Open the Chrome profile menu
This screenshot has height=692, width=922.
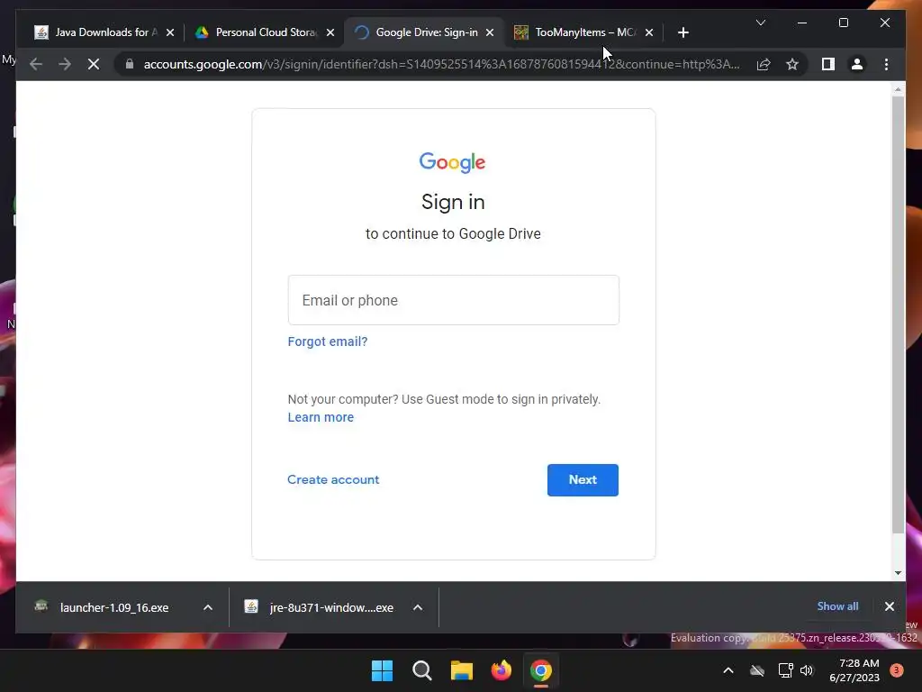coord(857,64)
